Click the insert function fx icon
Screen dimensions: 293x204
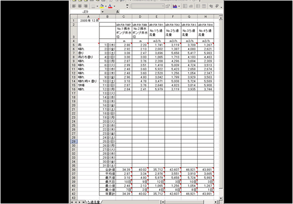click(117, 12)
